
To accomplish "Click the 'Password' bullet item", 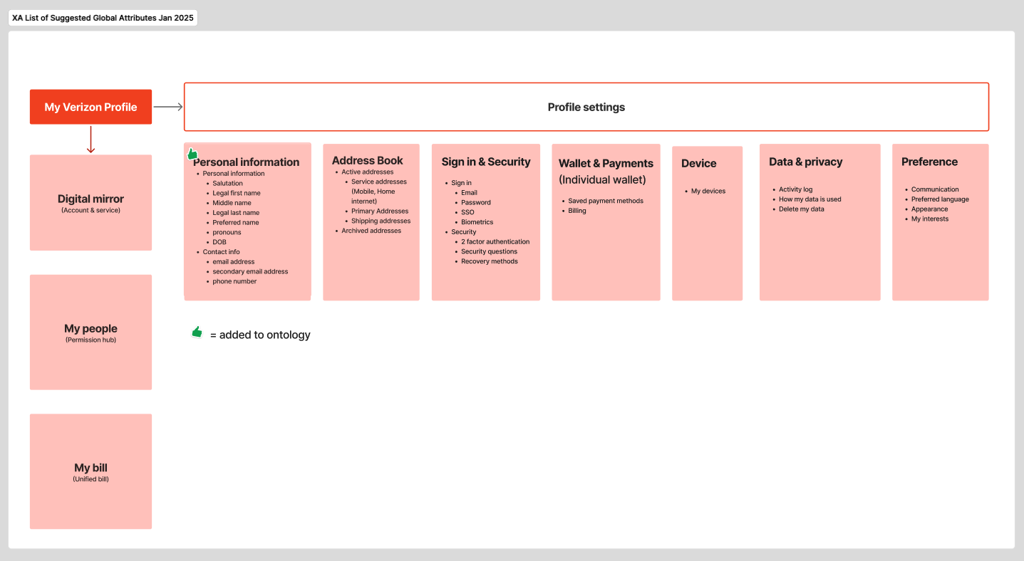I will coord(476,203).
